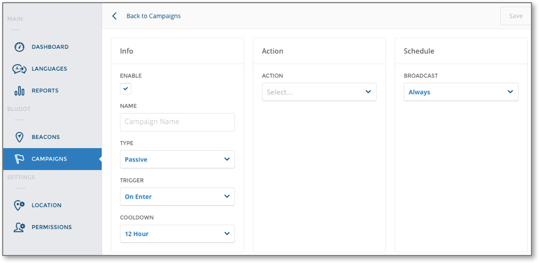539x263 pixels.
Task: Click the Campaign Name input field
Action: [x=177, y=122]
